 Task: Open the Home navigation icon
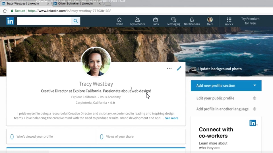119,21
